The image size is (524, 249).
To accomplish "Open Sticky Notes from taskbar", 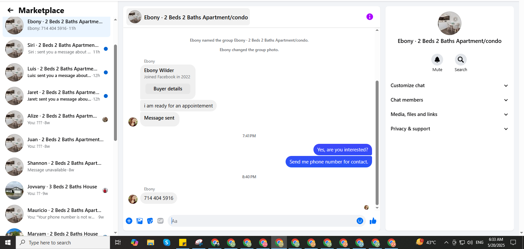I will coord(183,242).
